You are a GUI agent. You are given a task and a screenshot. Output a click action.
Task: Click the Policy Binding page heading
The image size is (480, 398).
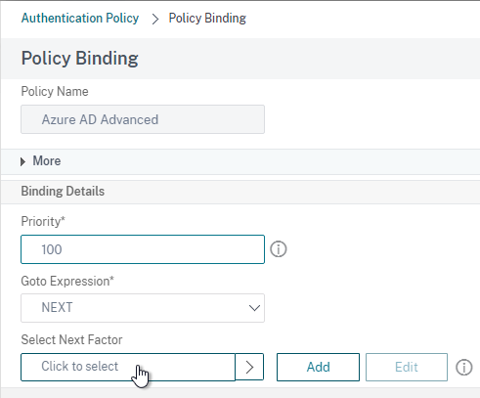tap(80, 59)
